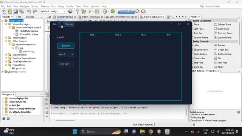Click the Build Project hammer icon
Screen dimensions: 242x136
[x=78, y=11]
